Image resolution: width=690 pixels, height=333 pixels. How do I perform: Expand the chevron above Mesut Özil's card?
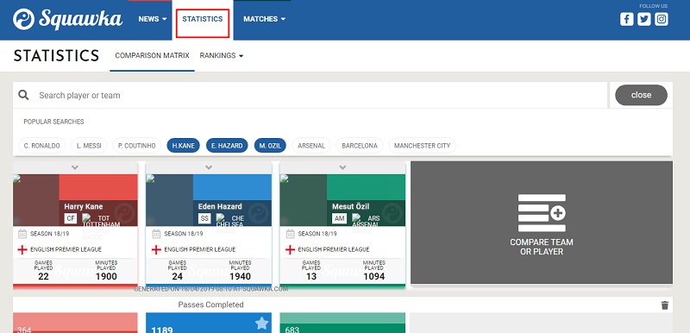(x=342, y=167)
